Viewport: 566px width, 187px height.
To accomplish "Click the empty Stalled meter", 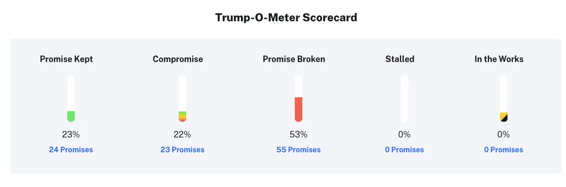I will point(404,99).
